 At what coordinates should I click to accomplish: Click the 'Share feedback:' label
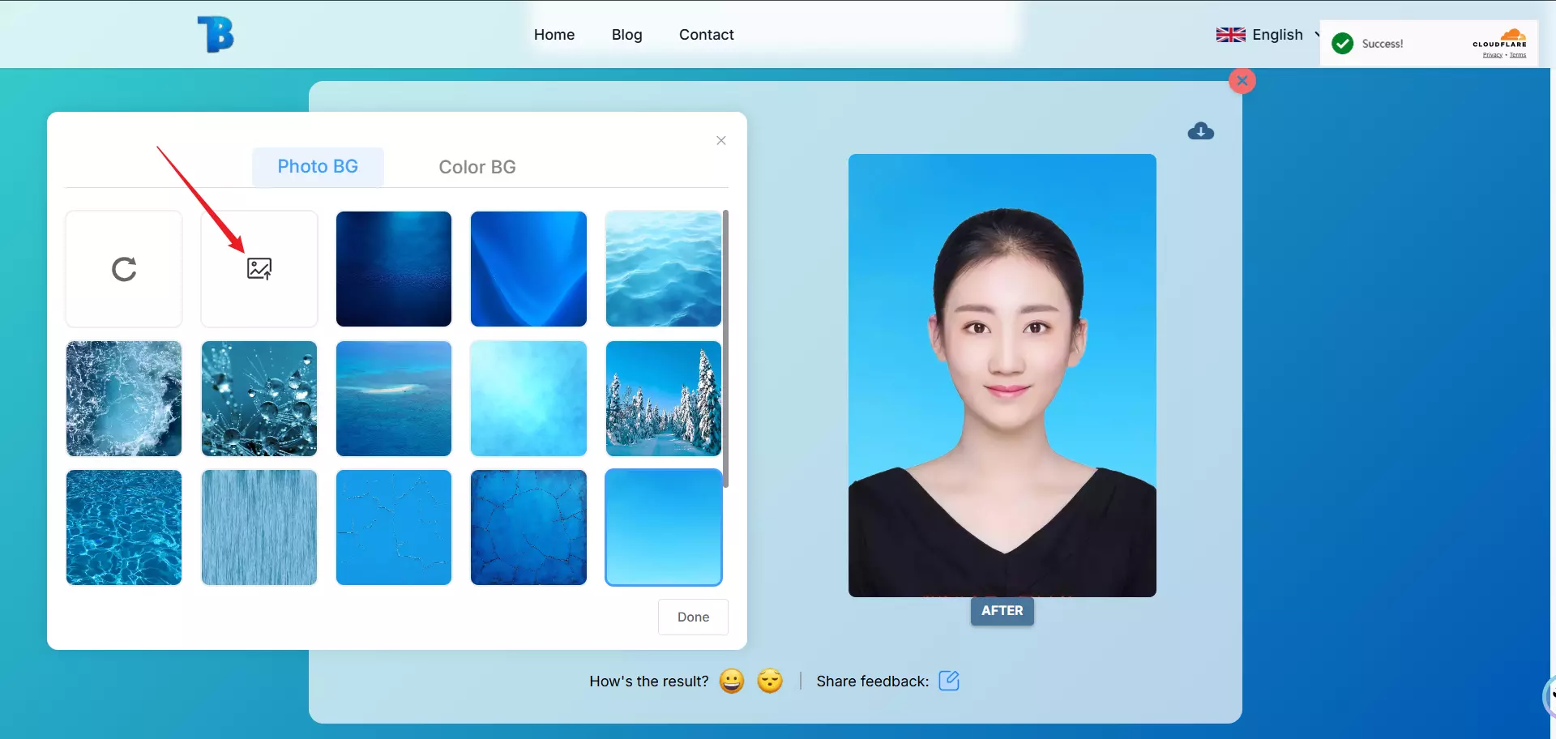873,681
